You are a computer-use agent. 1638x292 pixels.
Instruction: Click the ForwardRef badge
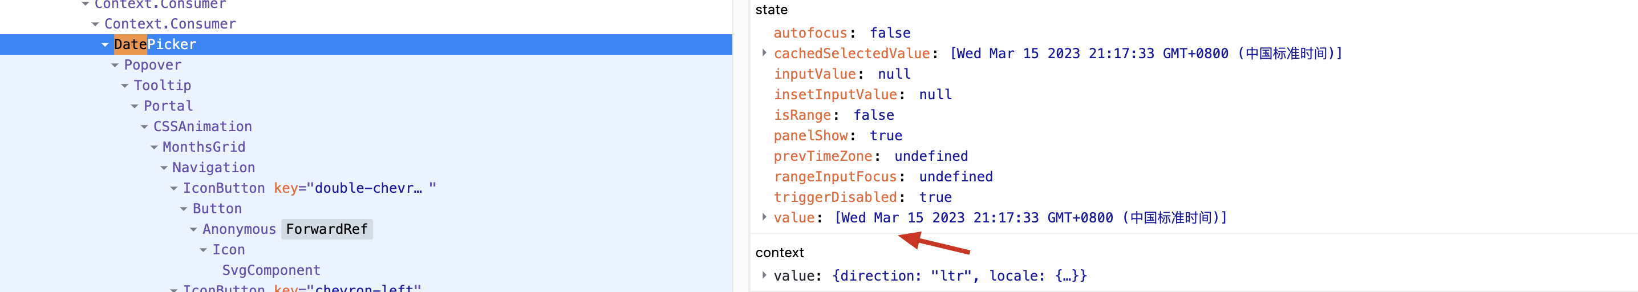click(x=327, y=229)
